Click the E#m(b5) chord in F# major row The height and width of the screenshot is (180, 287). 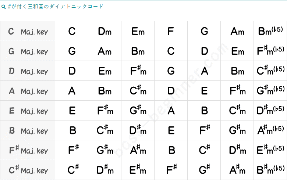coord(270,150)
